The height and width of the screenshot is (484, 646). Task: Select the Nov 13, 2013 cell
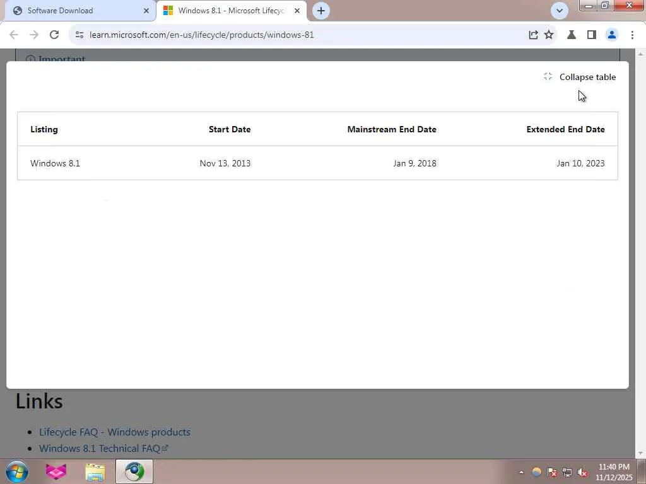225,163
